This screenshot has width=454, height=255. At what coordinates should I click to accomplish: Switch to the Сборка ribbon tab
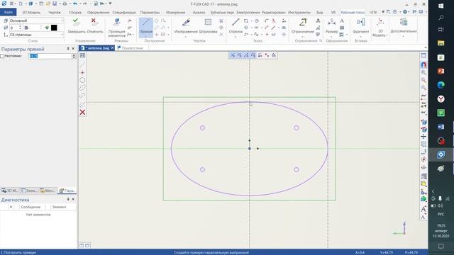click(x=75, y=13)
